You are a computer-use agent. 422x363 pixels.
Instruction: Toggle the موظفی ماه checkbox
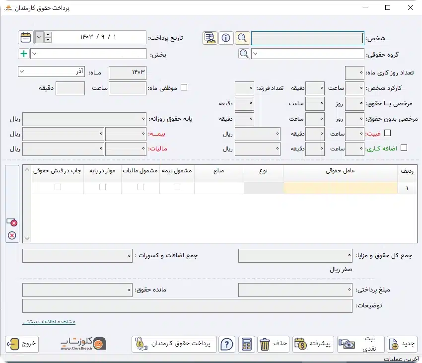(184, 87)
